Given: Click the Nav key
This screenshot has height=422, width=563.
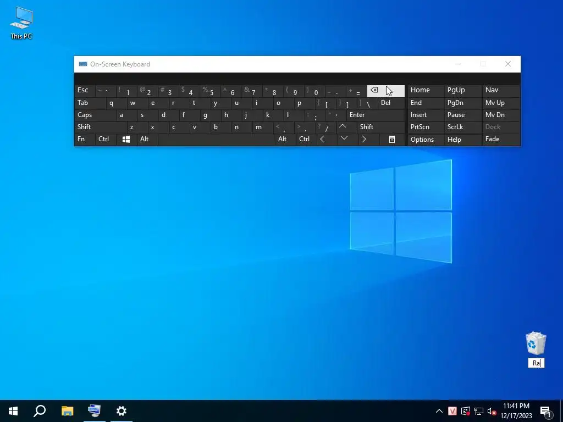Looking at the screenshot, I should [x=501, y=91].
